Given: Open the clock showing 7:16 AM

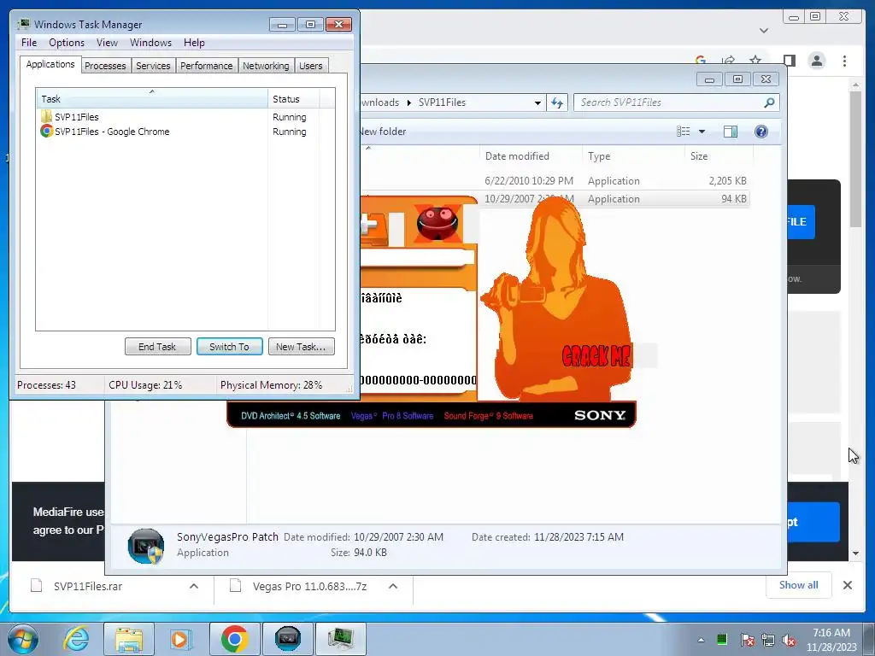Looking at the screenshot, I should [831, 640].
